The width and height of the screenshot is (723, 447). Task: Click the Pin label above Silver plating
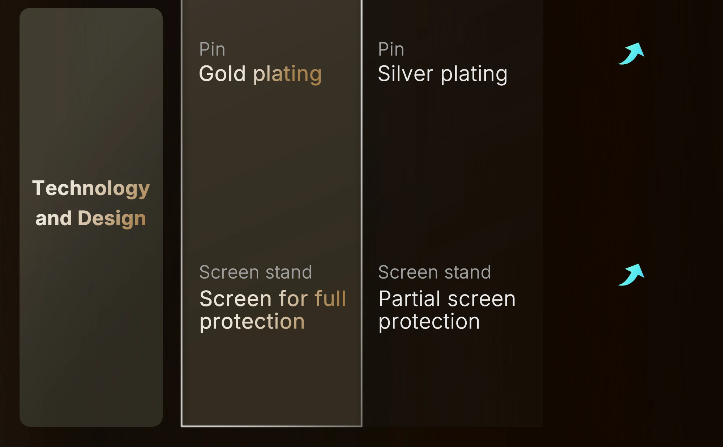point(391,49)
